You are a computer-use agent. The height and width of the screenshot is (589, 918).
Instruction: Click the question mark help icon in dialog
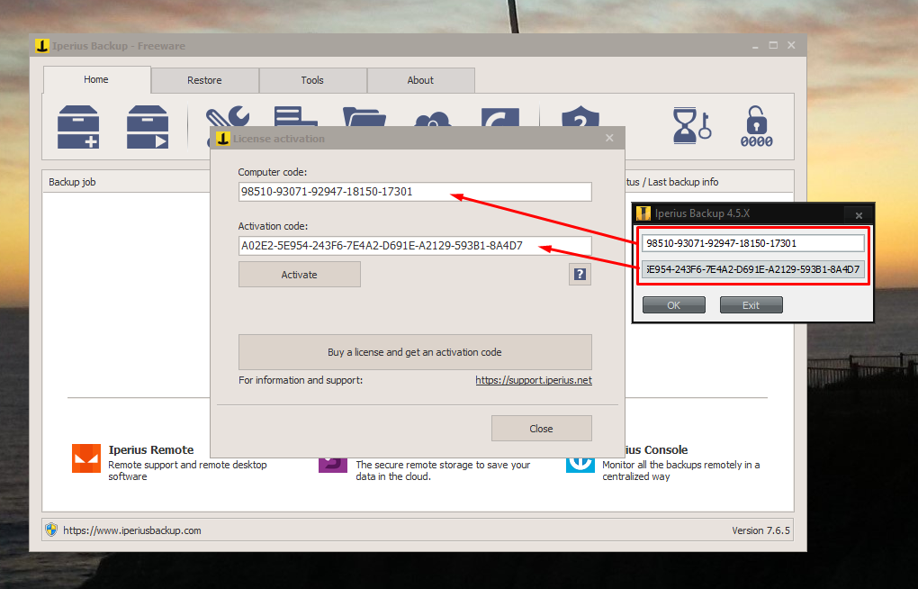click(x=580, y=275)
